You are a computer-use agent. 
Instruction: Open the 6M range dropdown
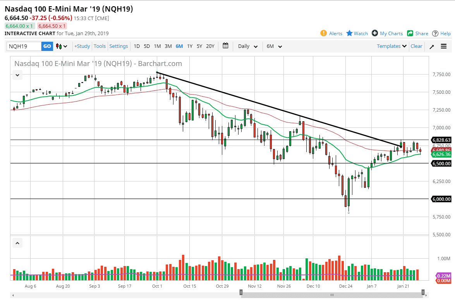pyautogui.click(x=274, y=46)
